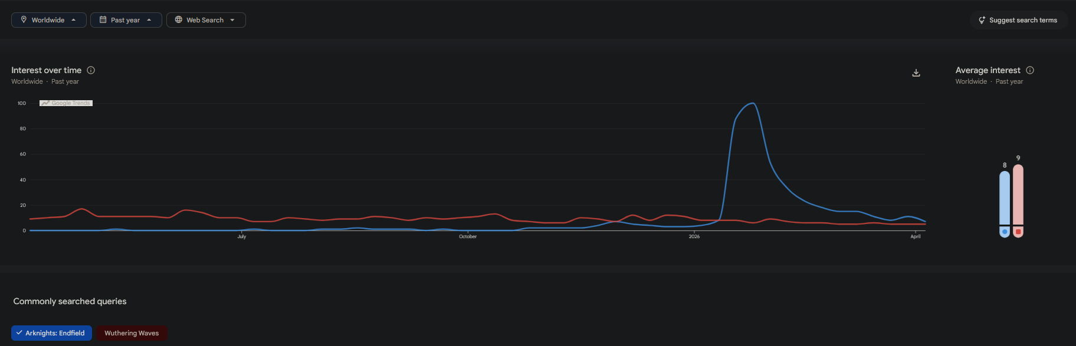This screenshot has width=1076, height=346.
Task: Click the Average interest heading
Action: click(x=988, y=70)
